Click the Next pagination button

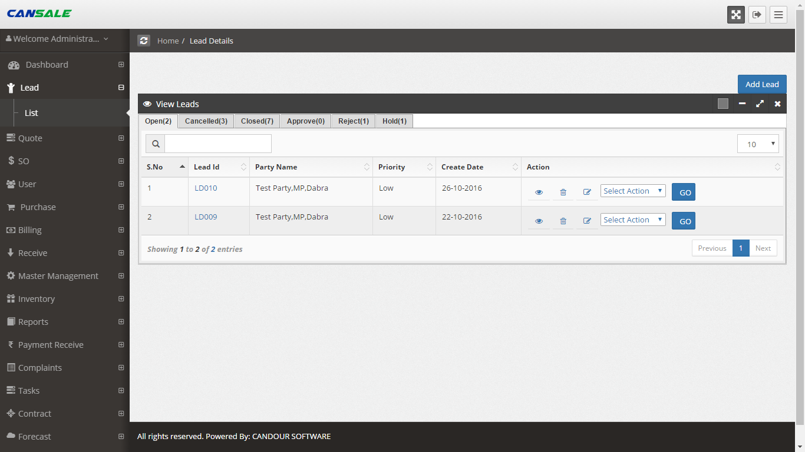pyautogui.click(x=763, y=248)
